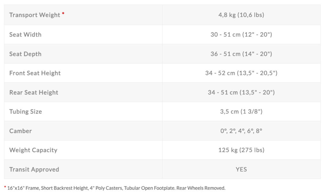This screenshot has height=193, width=328.
Task: Click the red asterisk beside Transport Weight
Action: [x=63, y=13]
